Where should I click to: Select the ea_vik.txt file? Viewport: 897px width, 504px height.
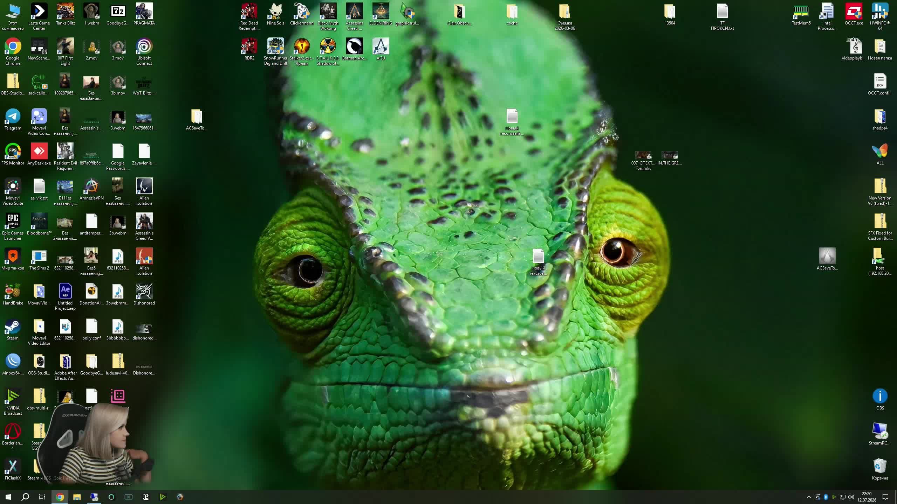(39, 189)
